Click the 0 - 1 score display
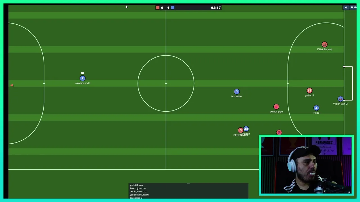This screenshot has width=360, height=202. pos(165,8)
